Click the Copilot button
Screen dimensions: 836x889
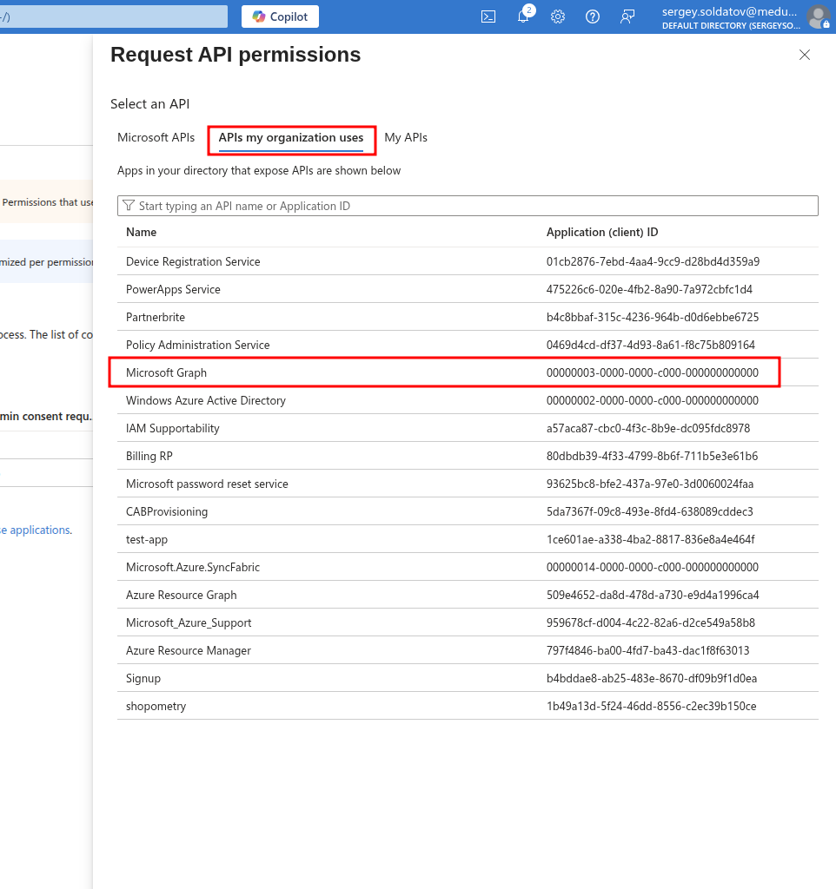click(280, 16)
